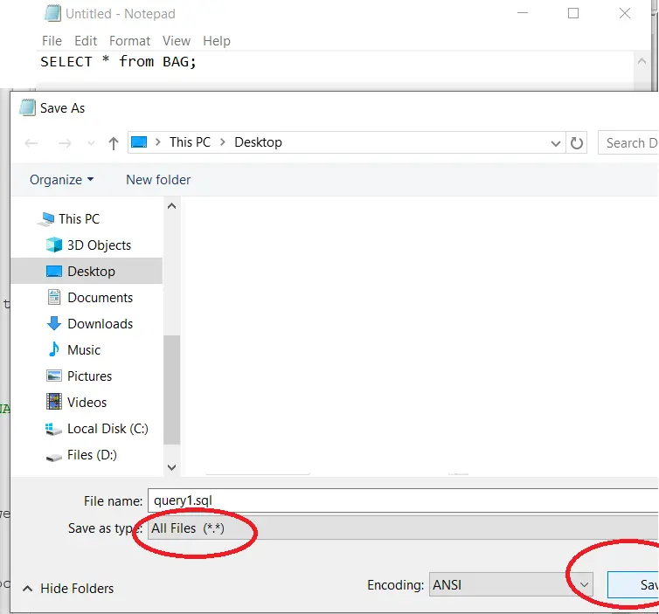This screenshot has height=614, width=659.
Task: Maximize the Notepad window
Action: (x=572, y=13)
